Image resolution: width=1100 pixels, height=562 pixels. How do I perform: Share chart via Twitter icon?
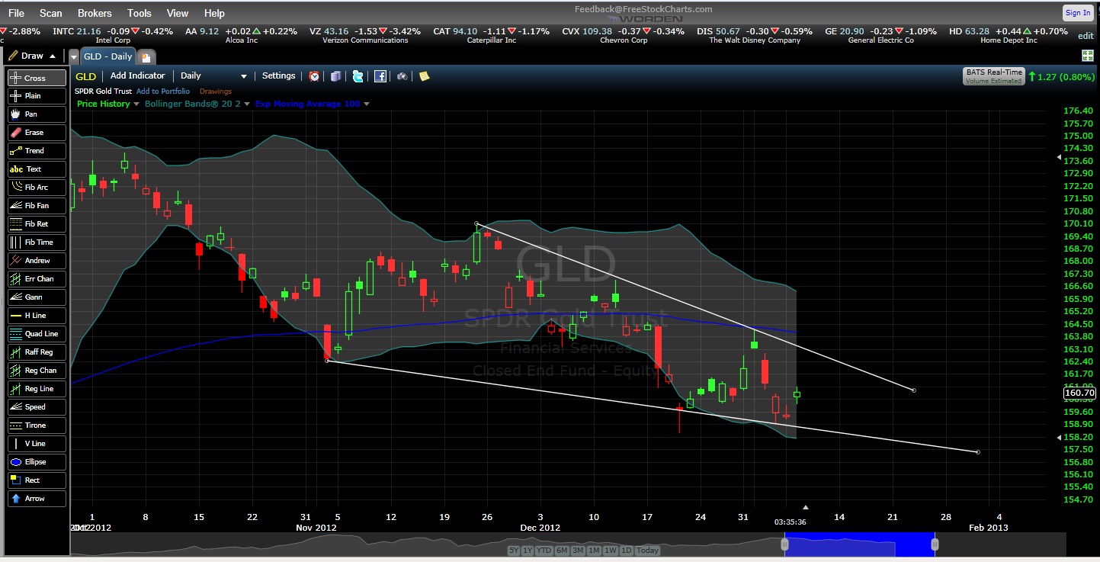pyautogui.click(x=358, y=76)
